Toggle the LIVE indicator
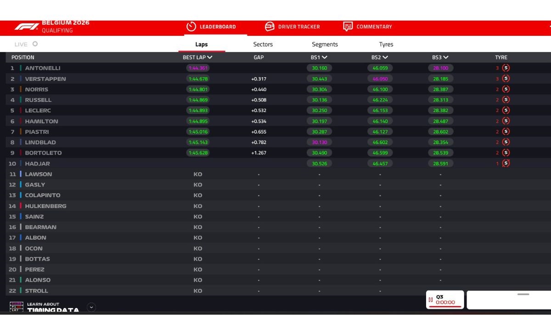Viewport: 551px width, 335px height. point(35,44)
